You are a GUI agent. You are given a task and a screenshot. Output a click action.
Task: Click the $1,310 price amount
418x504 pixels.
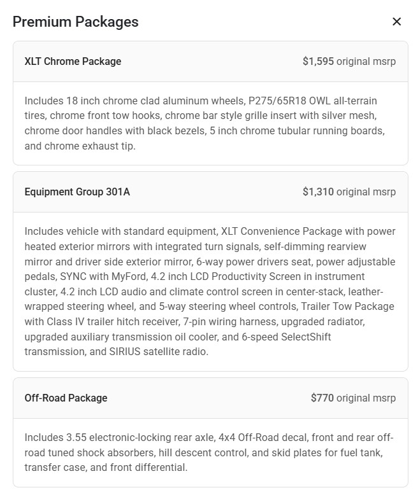(x=318, y=192)
